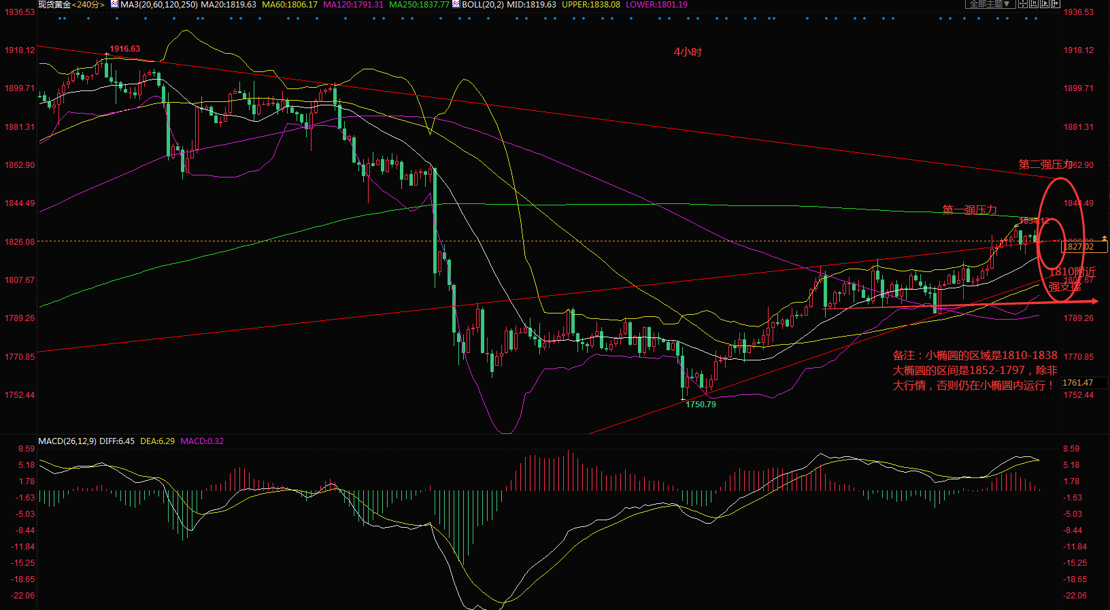Click the 1881.31 label on left price axis
The width and height of the screenshot is (1110, 610).
click(20, 127)
